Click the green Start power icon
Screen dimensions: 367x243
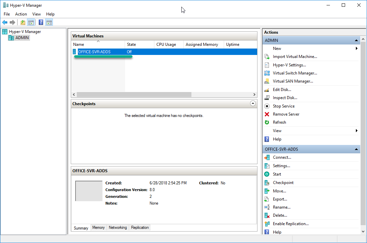[267, 174]
